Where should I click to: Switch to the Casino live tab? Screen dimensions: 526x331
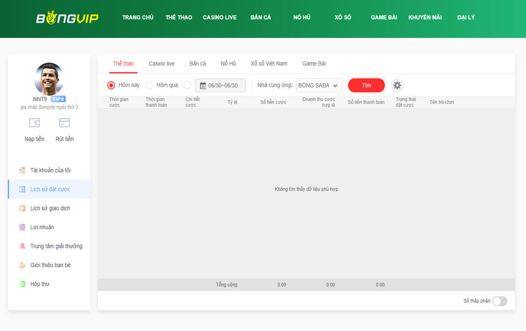pyautogui.click(x=161, y=64)
